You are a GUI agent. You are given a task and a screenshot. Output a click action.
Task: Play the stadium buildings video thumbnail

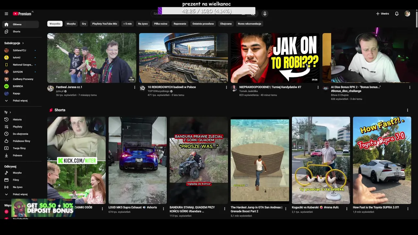point(184,58)
